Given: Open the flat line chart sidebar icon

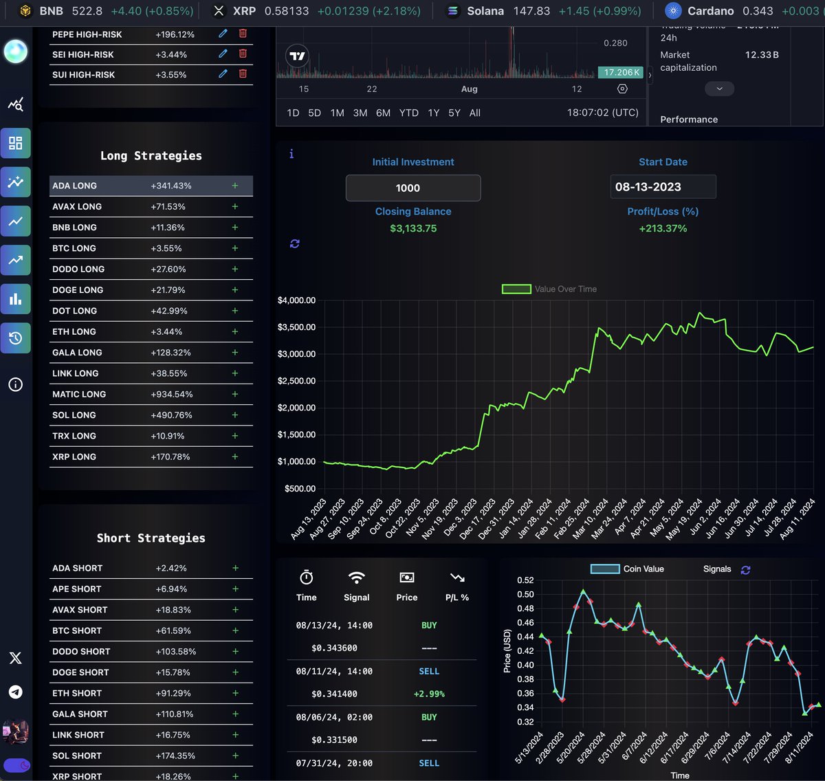Looking at the screenshot, I should click(15, 221).
